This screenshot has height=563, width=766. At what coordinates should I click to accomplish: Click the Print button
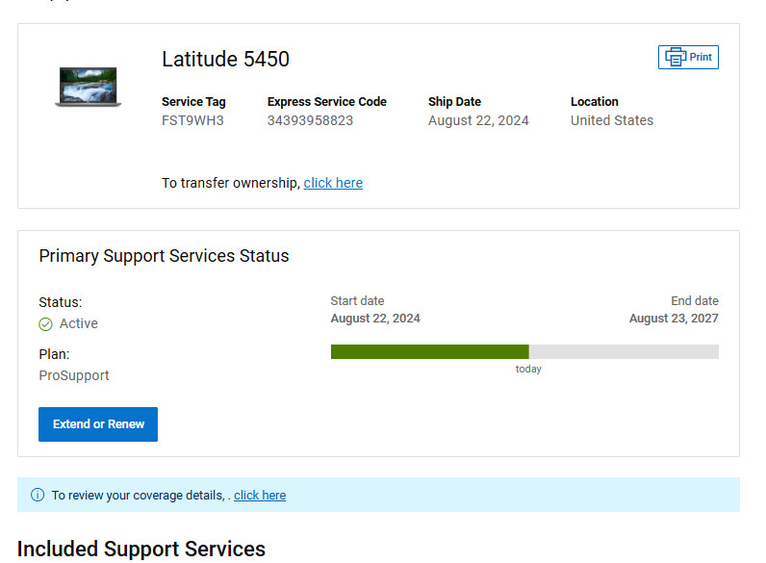click(x=688, y=57)
